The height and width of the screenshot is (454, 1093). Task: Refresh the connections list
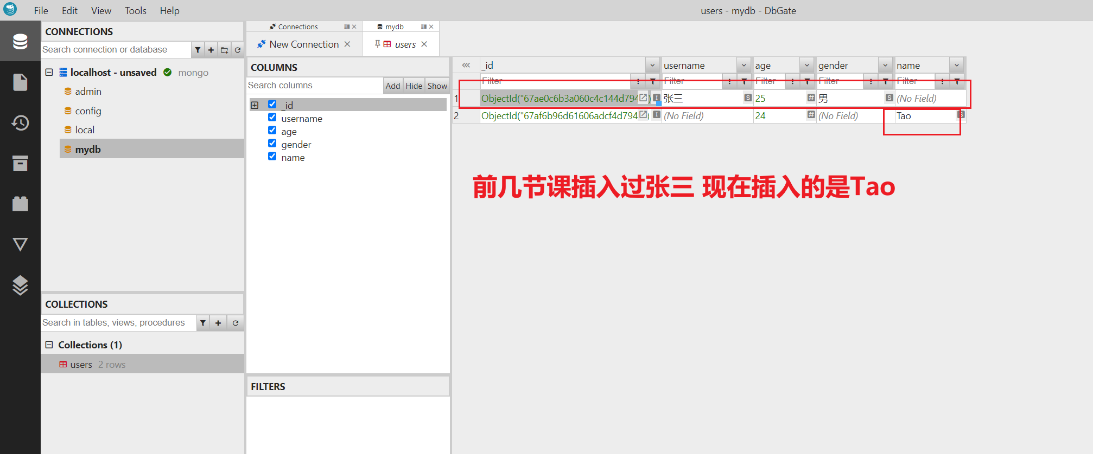tap(238, 50)
